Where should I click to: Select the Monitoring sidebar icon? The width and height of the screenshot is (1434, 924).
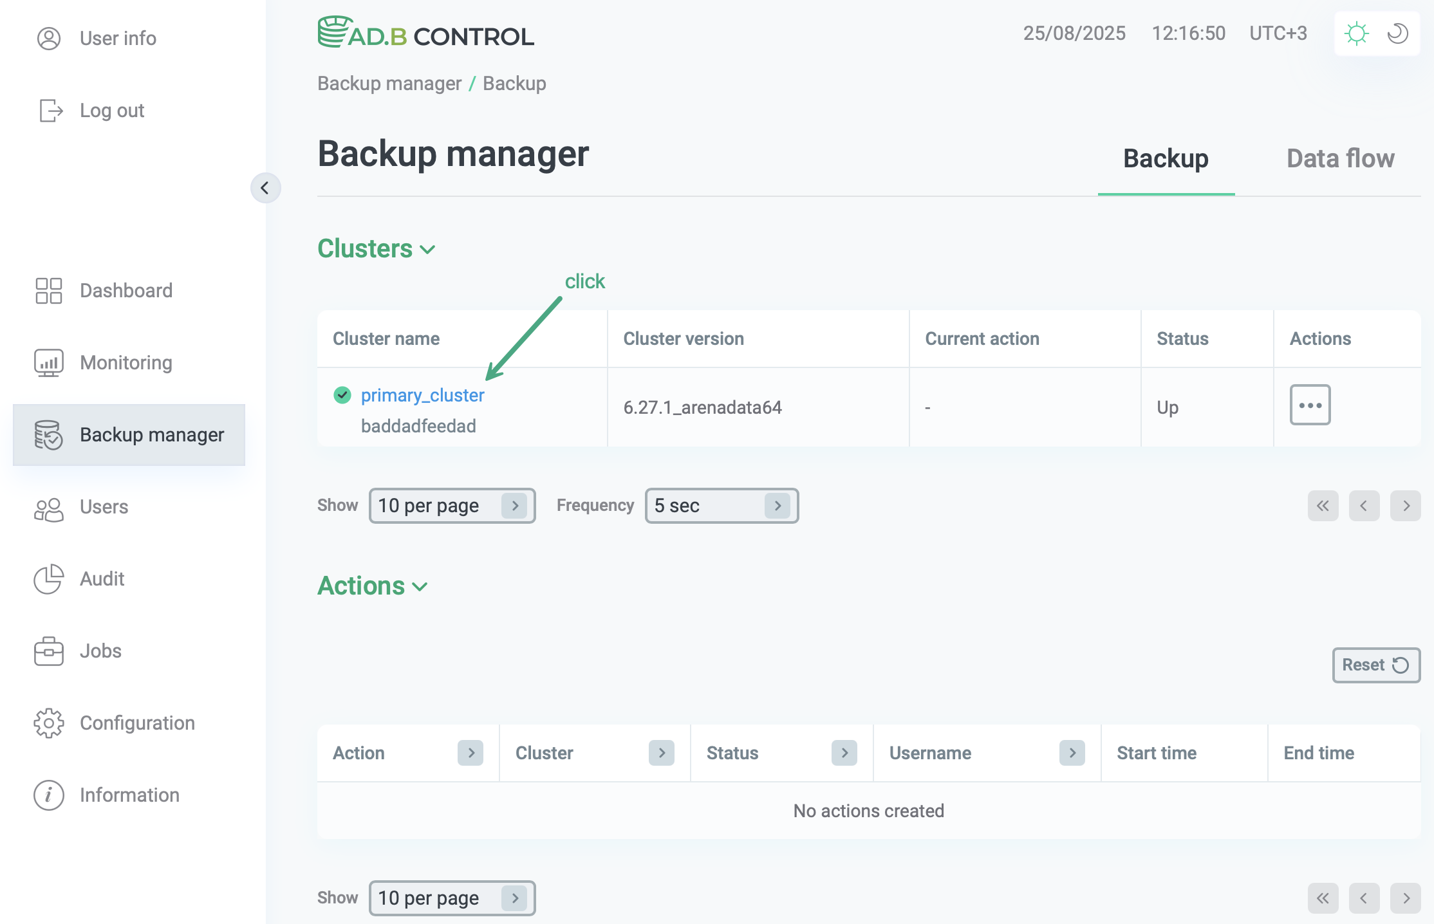click(x=48, y=362)
